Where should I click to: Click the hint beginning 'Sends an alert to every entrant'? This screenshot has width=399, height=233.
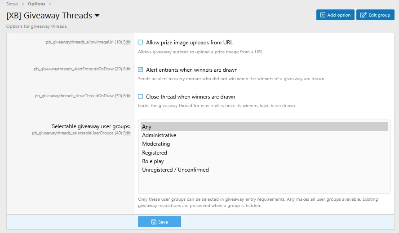click(231, 79)
